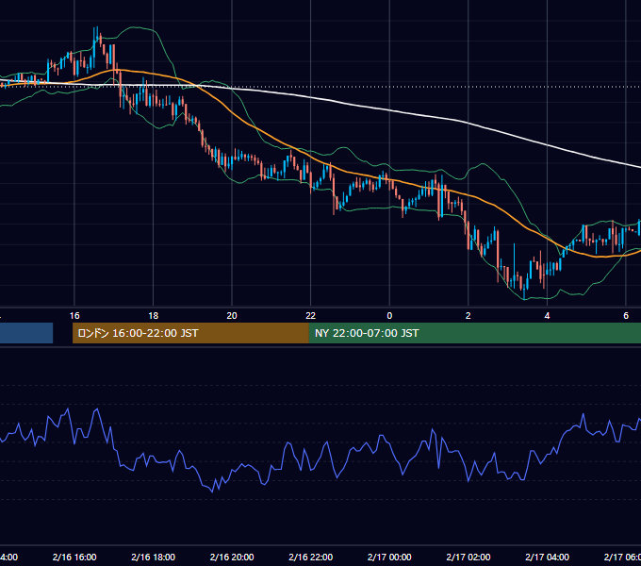This screenshot has height=566, width=641.
Task: Click the 2/17 04:00 time axis label
Action: coord(547,557)
